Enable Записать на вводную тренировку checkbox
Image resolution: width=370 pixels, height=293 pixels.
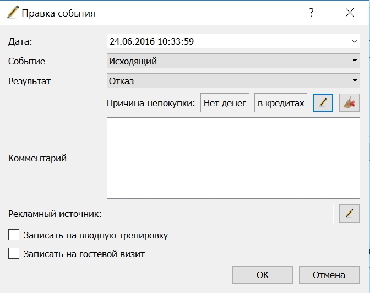coord(14,235)
